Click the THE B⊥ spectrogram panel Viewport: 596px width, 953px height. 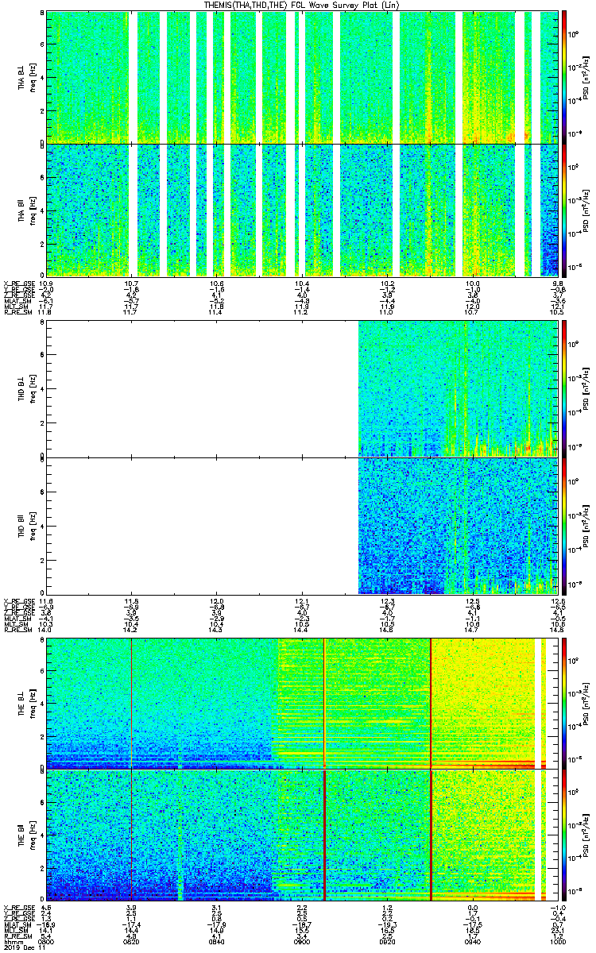[x=302, y=704]
